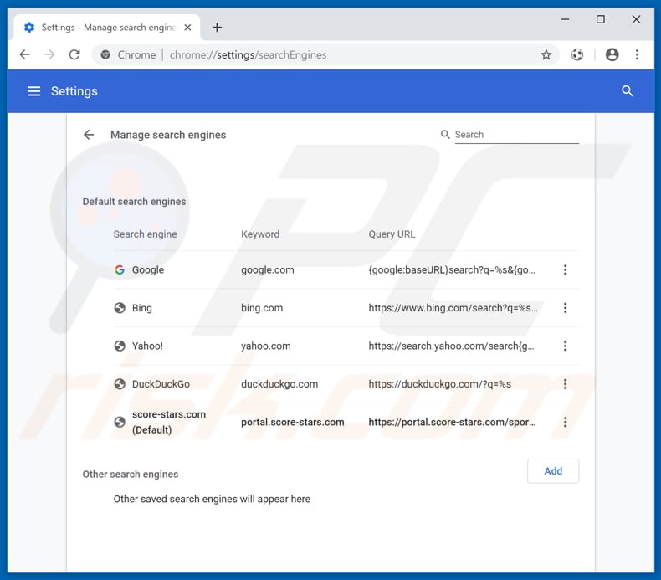Click the Yahoo! search engine name

pyautogui.click(x=147, y=346)
